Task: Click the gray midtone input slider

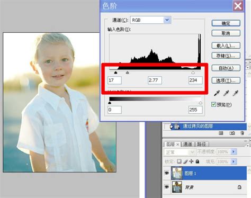Action: (127, 73)
